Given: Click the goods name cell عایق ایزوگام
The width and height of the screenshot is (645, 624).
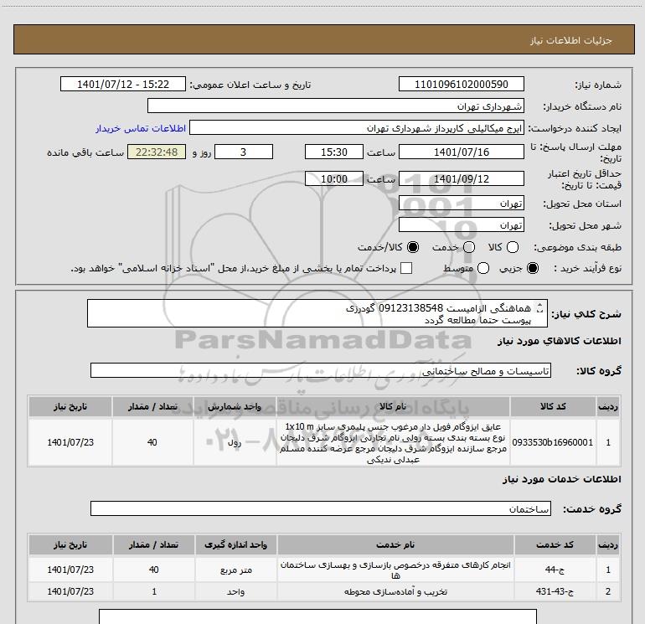Looking at the screenshot, I should pos(393,442).
